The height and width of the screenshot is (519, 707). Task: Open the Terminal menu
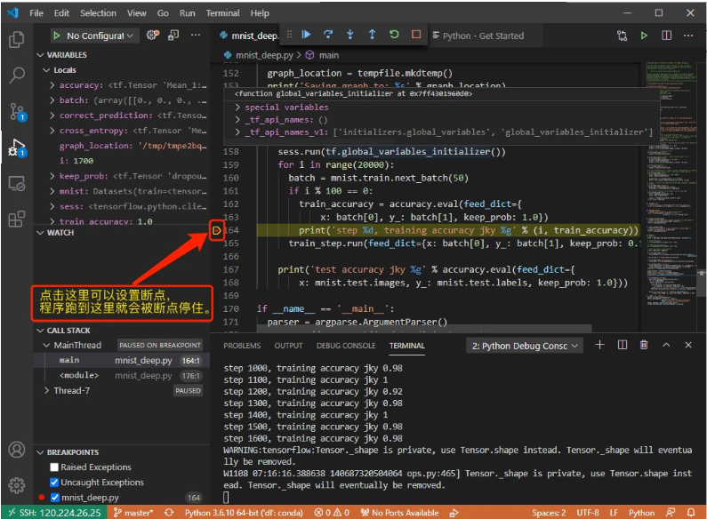[222, 13]
